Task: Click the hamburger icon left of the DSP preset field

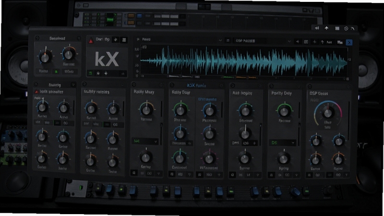Action: pos(228,41)
